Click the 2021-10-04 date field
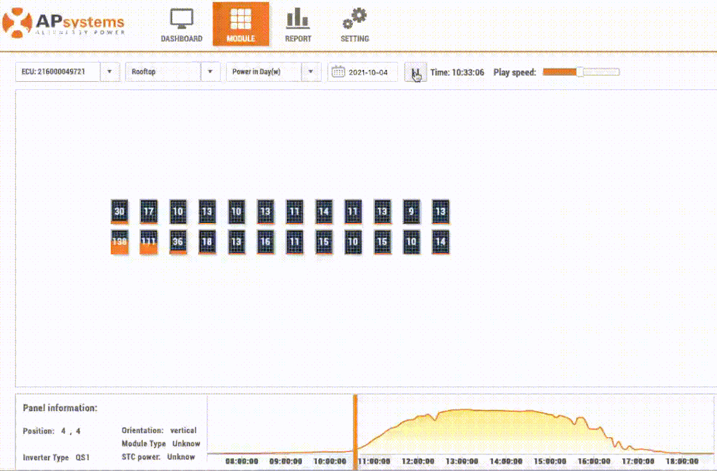This screenshot has height=471, width=717. tap(368, 72)
